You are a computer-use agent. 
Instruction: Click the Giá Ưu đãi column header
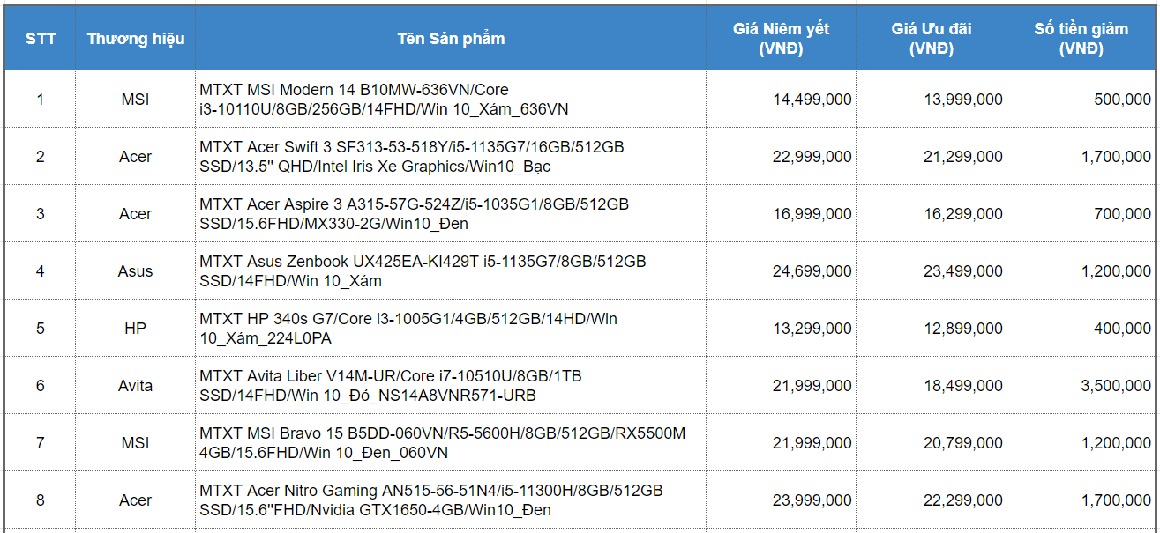pyautogui.click(x=932, y=39)
